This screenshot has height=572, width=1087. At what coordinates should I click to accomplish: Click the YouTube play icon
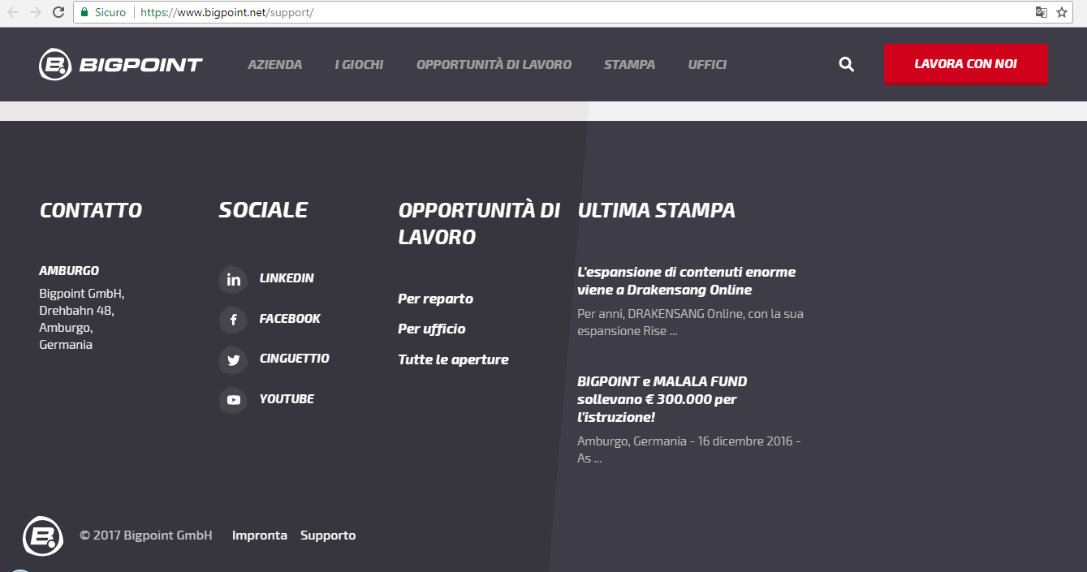(x=234, y=400)
